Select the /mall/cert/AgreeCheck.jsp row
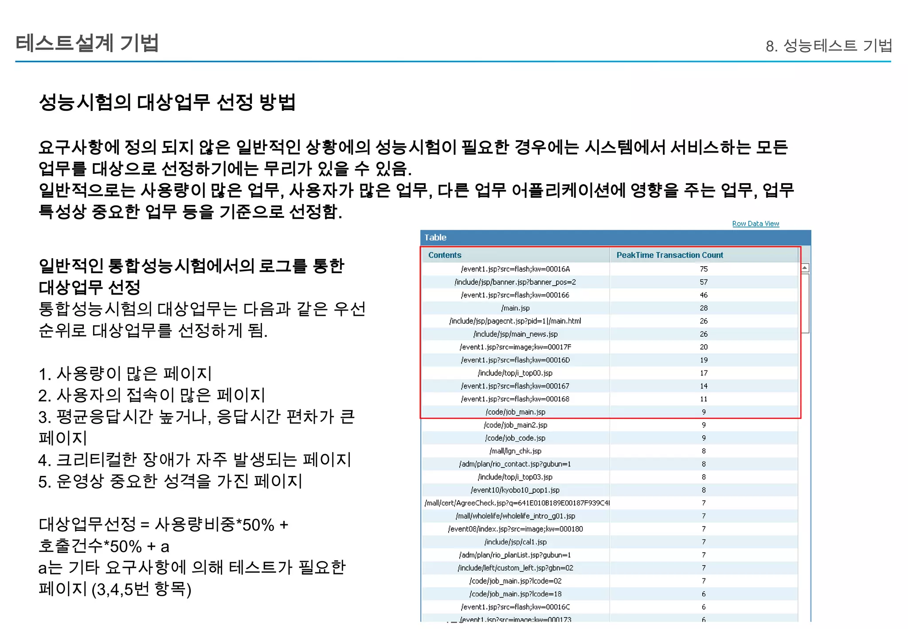This screenshot has width=908, height=629. 610,503
